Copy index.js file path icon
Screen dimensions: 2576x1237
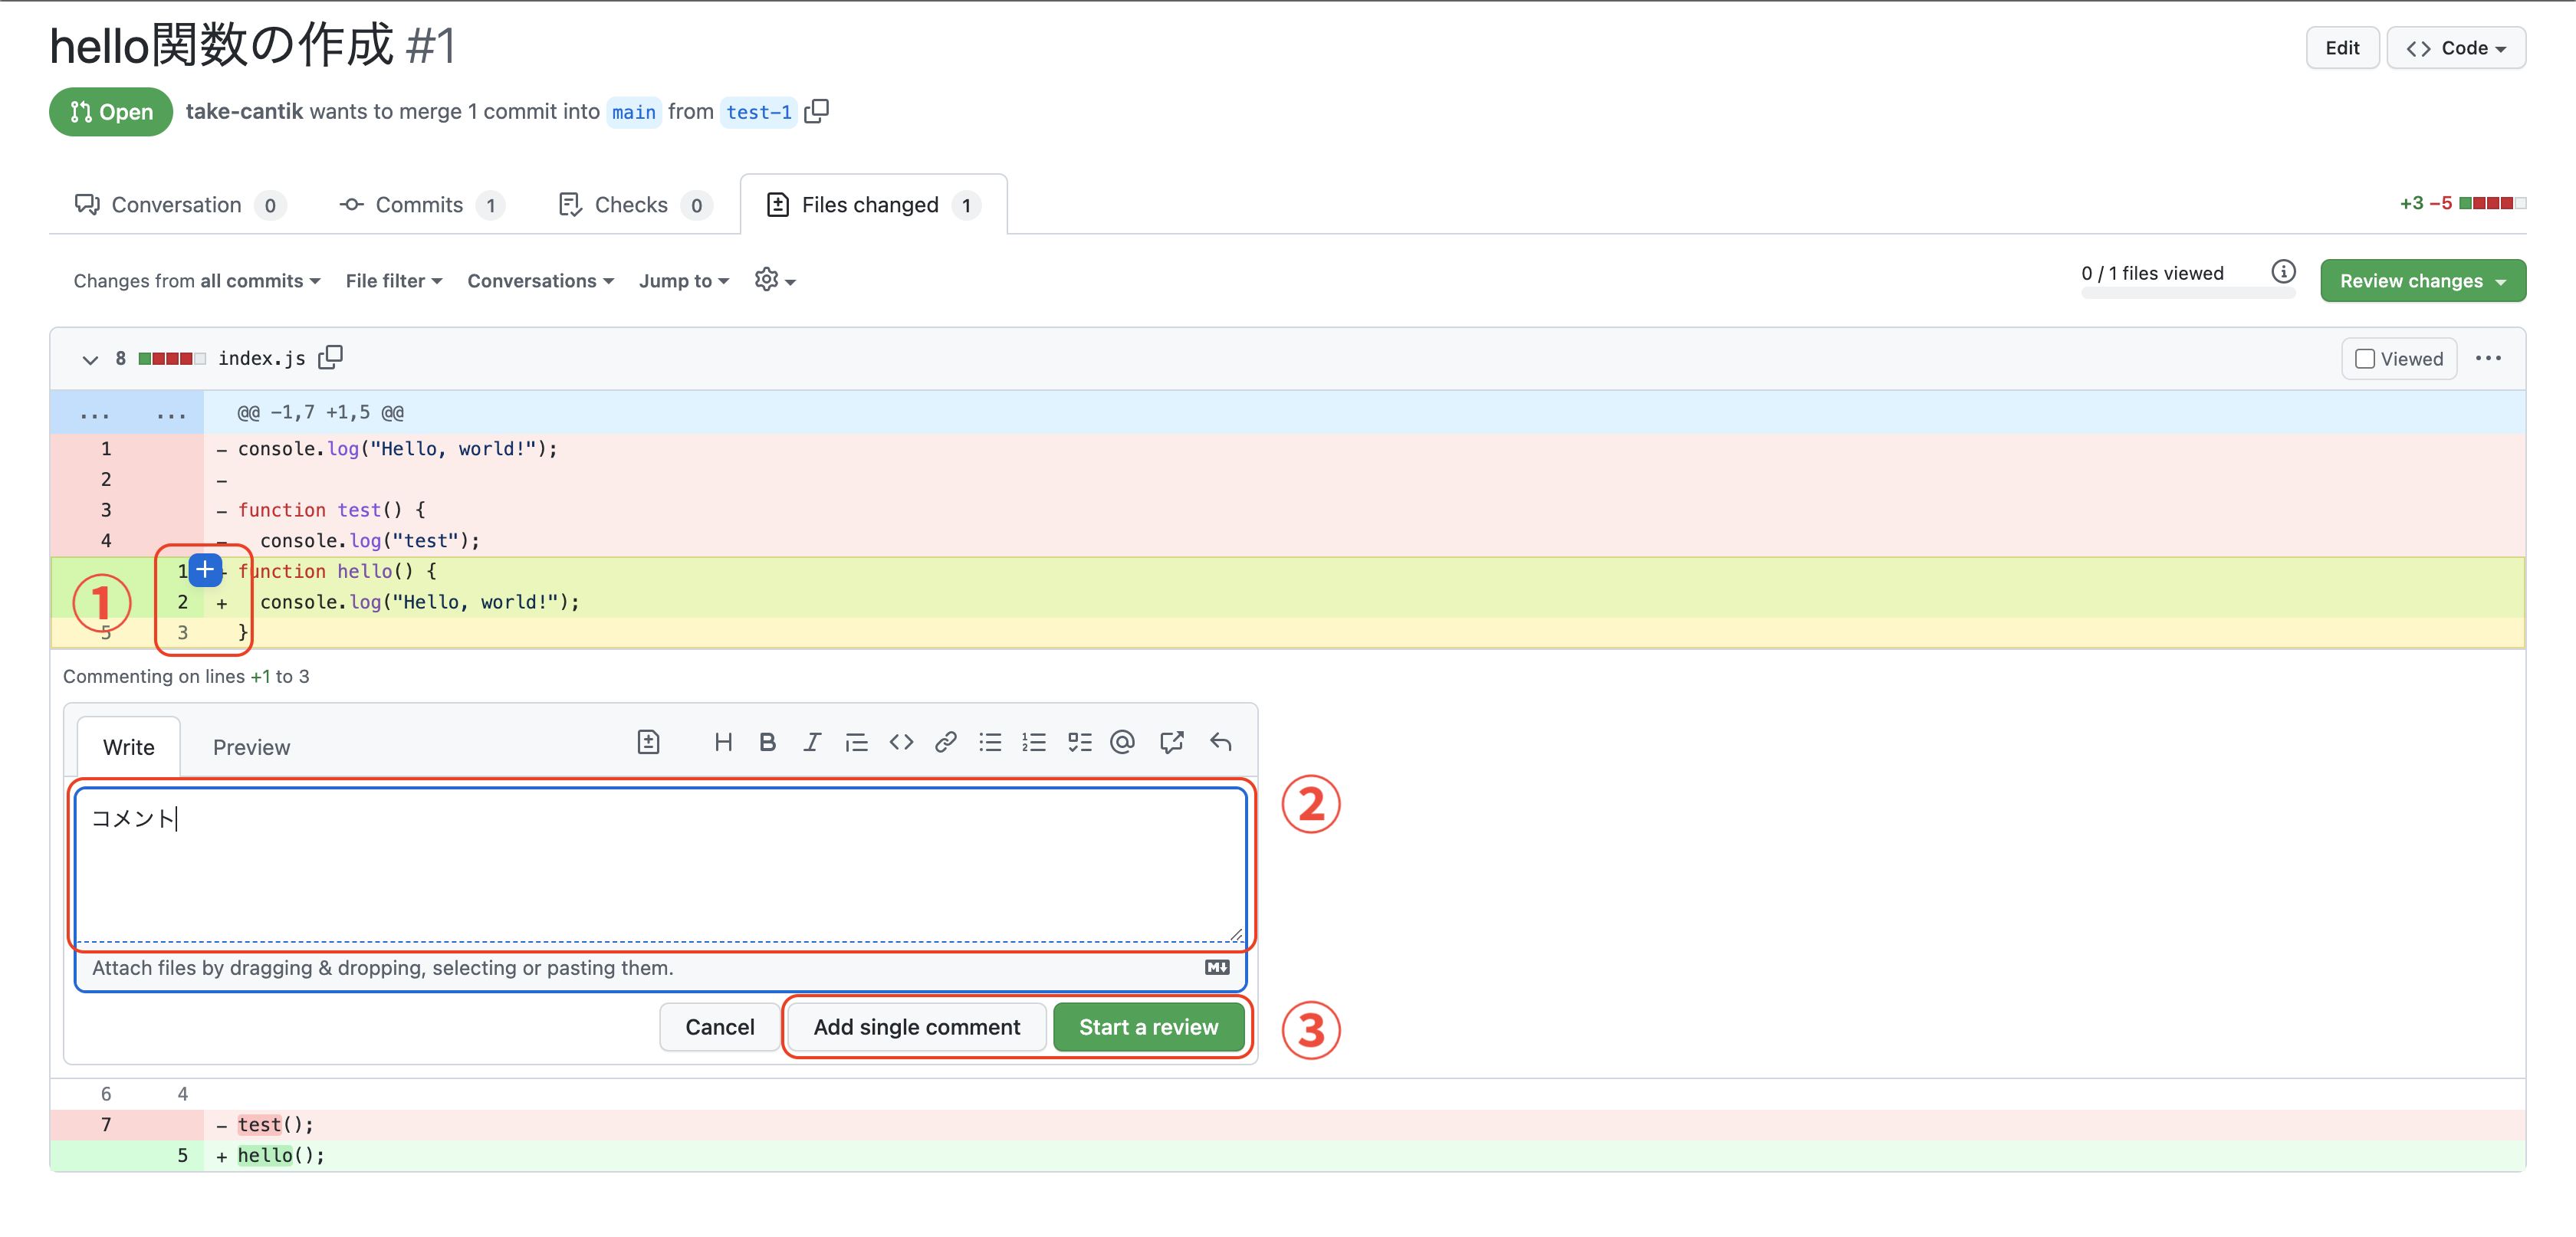click(x=331, y=357)
